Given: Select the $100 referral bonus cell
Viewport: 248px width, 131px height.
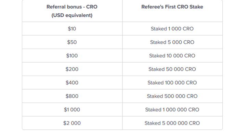Looking at the screenshot, I should tap(72, 55).
